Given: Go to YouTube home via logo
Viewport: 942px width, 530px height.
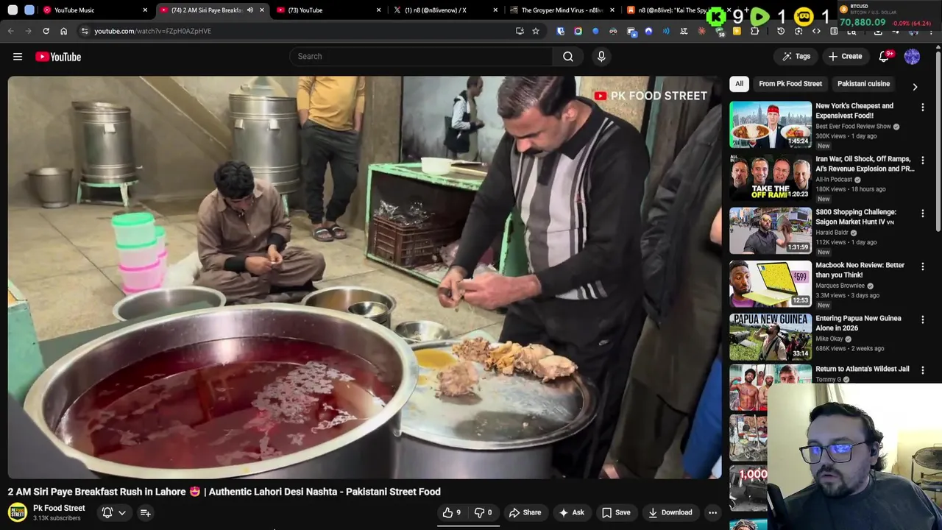Looking at the screenshot, I should pyautogui.click(x=58, y=57).
